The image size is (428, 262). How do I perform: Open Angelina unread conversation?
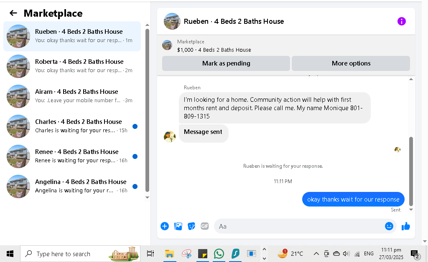(72, 186)
